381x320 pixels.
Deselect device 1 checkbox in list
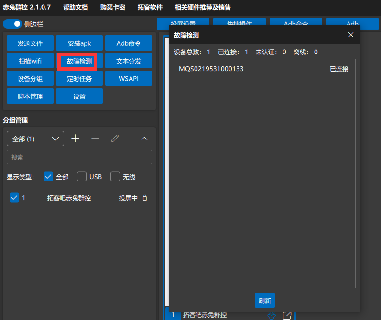pyautogui.click(x=14, y=198)
